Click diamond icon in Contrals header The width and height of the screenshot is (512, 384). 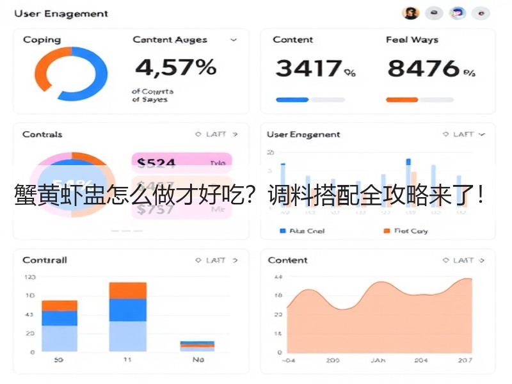[198, 134]
